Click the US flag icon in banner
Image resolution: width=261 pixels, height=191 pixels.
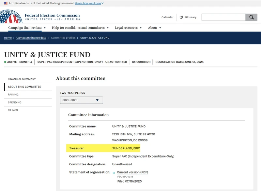click(6, 3)
